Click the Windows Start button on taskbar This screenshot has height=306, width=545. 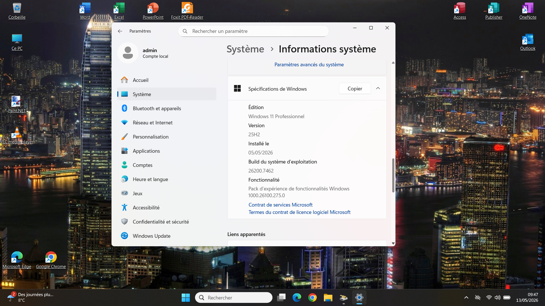point(186,297)
